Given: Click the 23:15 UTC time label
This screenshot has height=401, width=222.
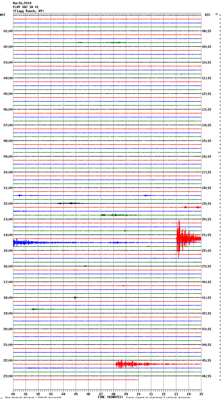Looking at the screenshot, I should pyautogui.click(x=207, y=266).
